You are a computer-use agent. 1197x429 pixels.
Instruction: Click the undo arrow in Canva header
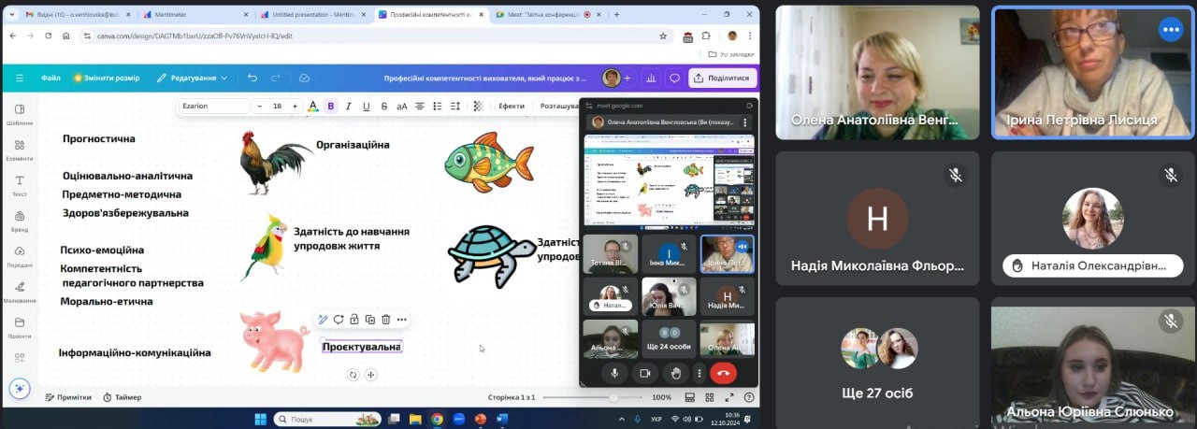point(252,78)
